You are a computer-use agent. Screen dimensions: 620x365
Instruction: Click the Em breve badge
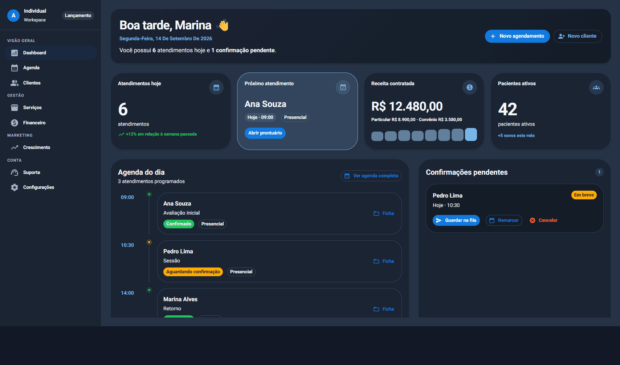point(584,195)
